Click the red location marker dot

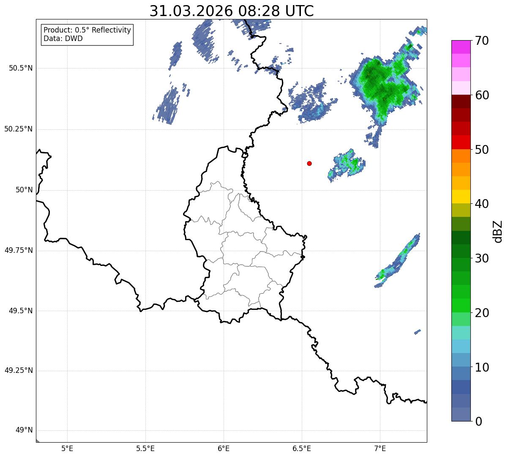tap(309, 163)
